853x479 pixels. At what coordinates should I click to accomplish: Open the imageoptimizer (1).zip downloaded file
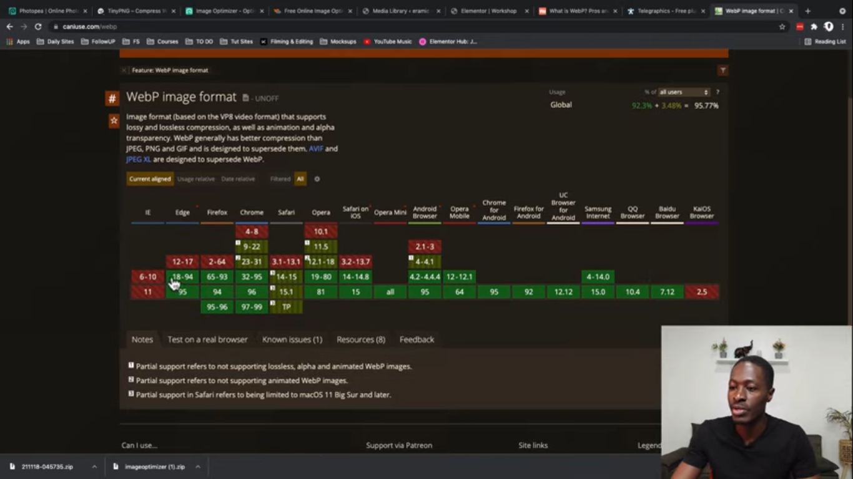point(154,467)
